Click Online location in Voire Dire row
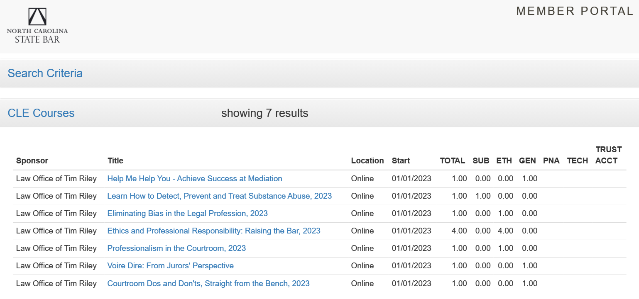 click(362, 266)
